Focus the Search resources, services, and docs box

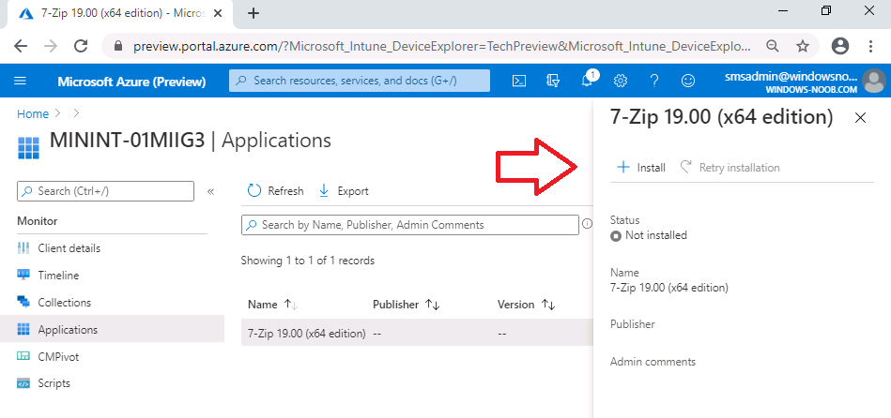coord(360,81)
